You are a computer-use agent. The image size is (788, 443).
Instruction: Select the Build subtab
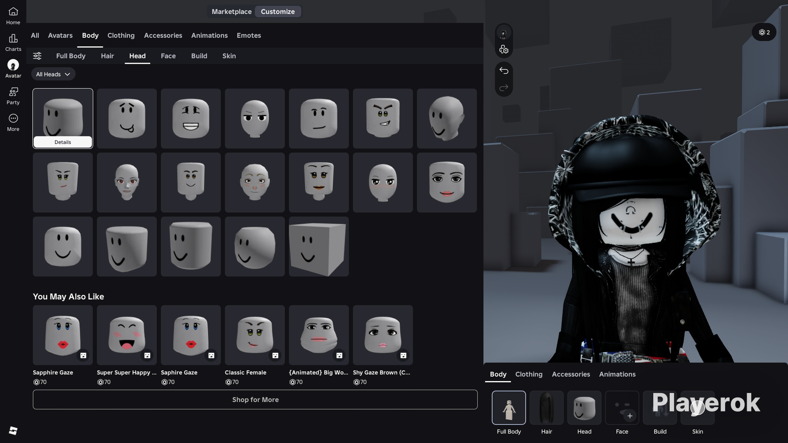pyautogui.click(x=199, y=56)
